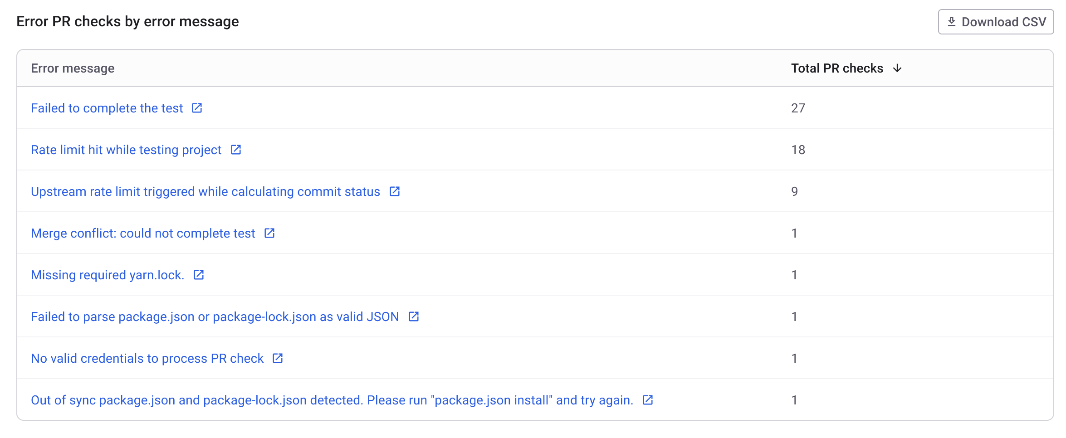Viewport: 1066px width, 438px height.
Task: Open external icon beside 'Merge conflict: could not complete test'
Action: tap(269, 233)
